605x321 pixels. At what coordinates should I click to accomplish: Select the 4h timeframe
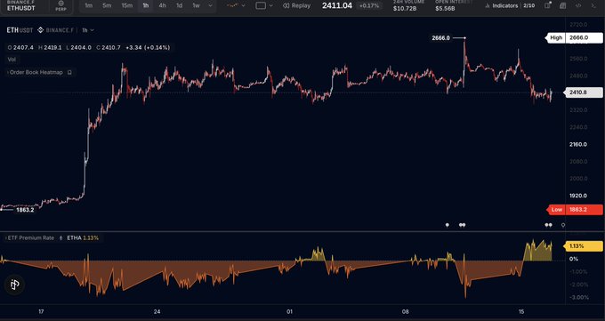(x=163, y=6)
